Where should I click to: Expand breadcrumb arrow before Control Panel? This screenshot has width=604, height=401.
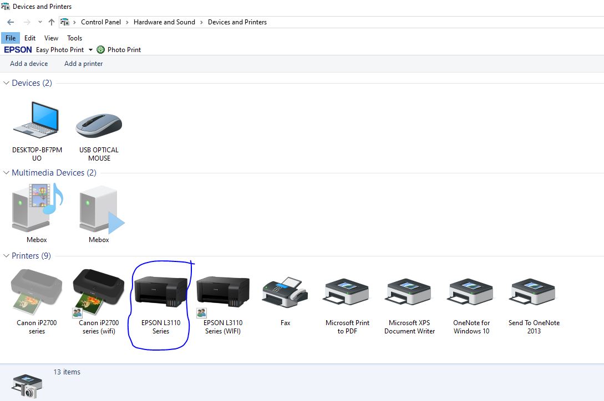click(74, 22)
